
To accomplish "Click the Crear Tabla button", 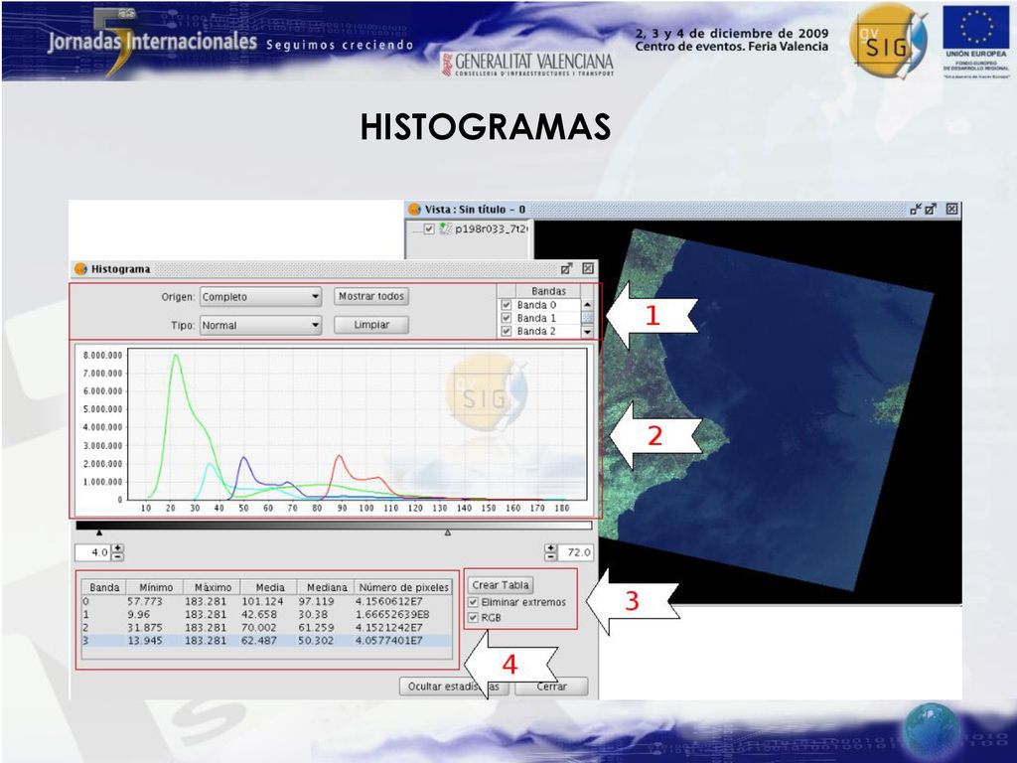I will tap(501, 584).
